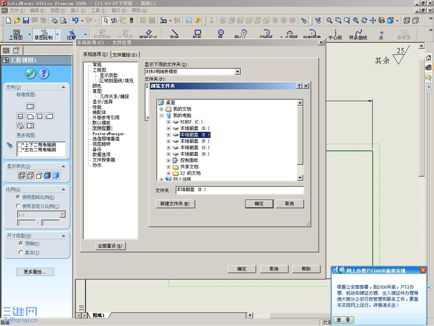Select the Line sketch tool
The image size is (434, 326).
tap(174, 34)
